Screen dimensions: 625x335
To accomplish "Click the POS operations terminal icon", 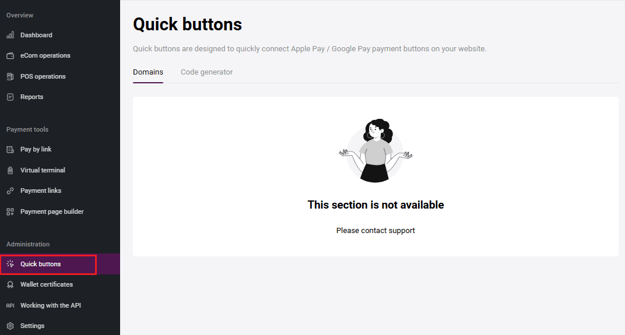I will tap(10, 76).
